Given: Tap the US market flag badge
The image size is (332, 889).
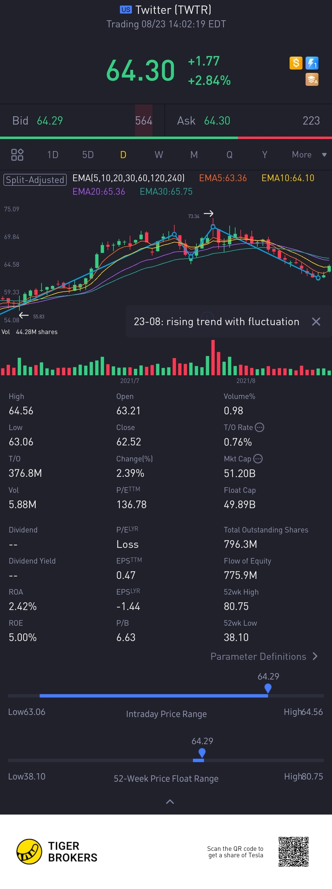Looking at the screenshot, I should tap(126, 10).
